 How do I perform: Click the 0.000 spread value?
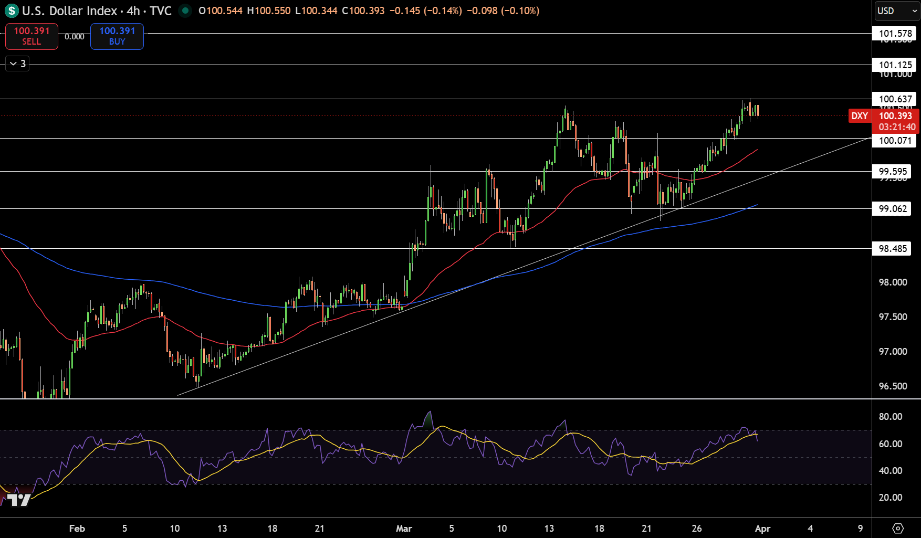coord(75,37)
